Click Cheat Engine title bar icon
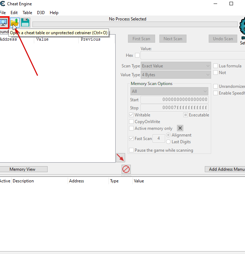 2,4
